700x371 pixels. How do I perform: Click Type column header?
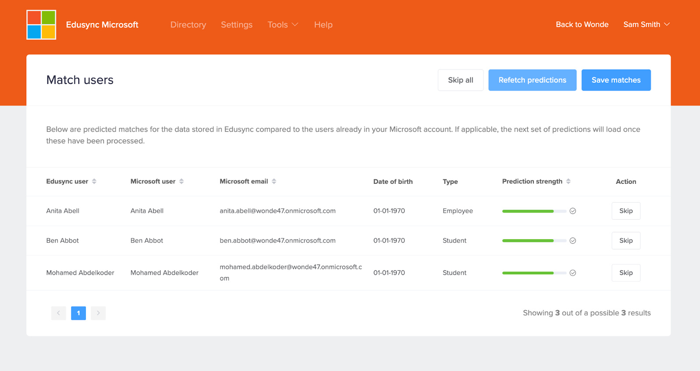click(450, 182)
